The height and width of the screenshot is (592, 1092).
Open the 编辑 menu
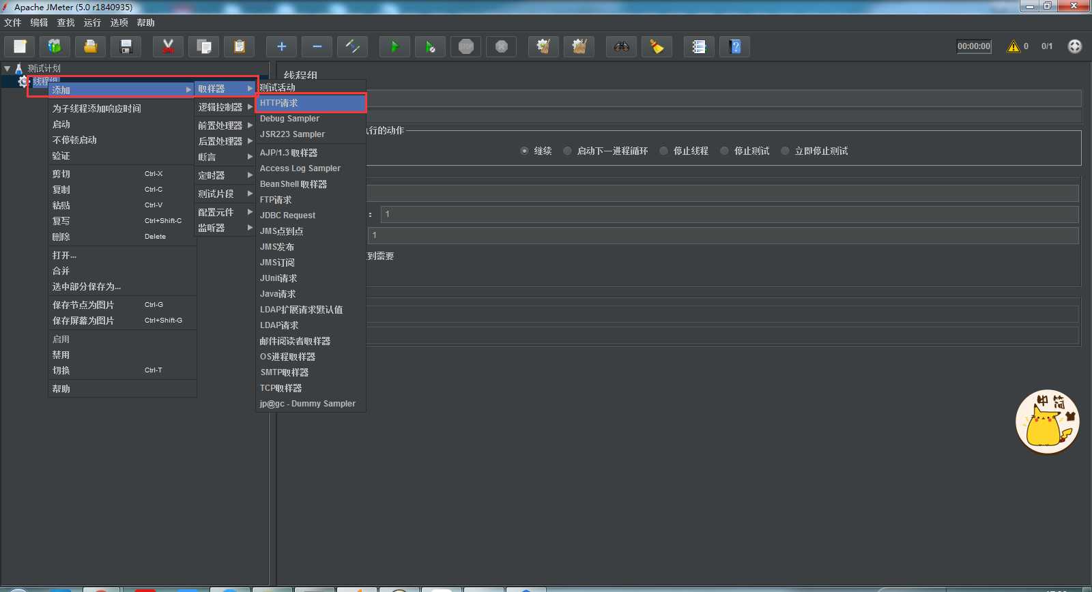39,23
